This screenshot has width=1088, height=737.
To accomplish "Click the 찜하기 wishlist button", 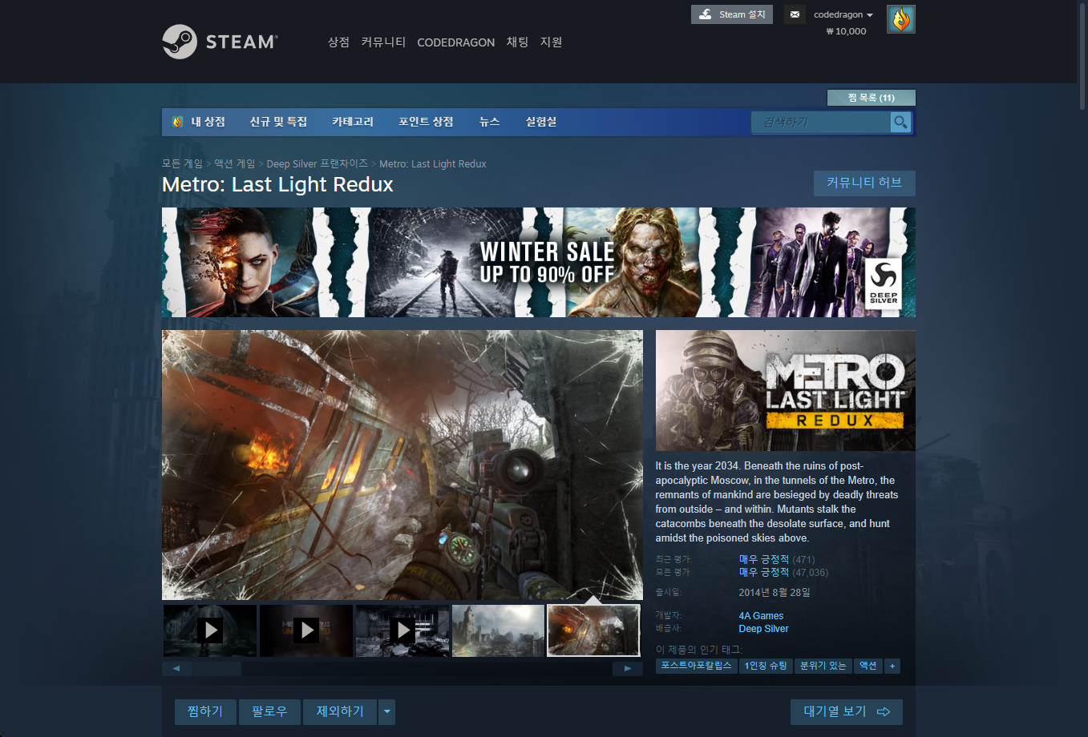I will [x=205, y=711].
